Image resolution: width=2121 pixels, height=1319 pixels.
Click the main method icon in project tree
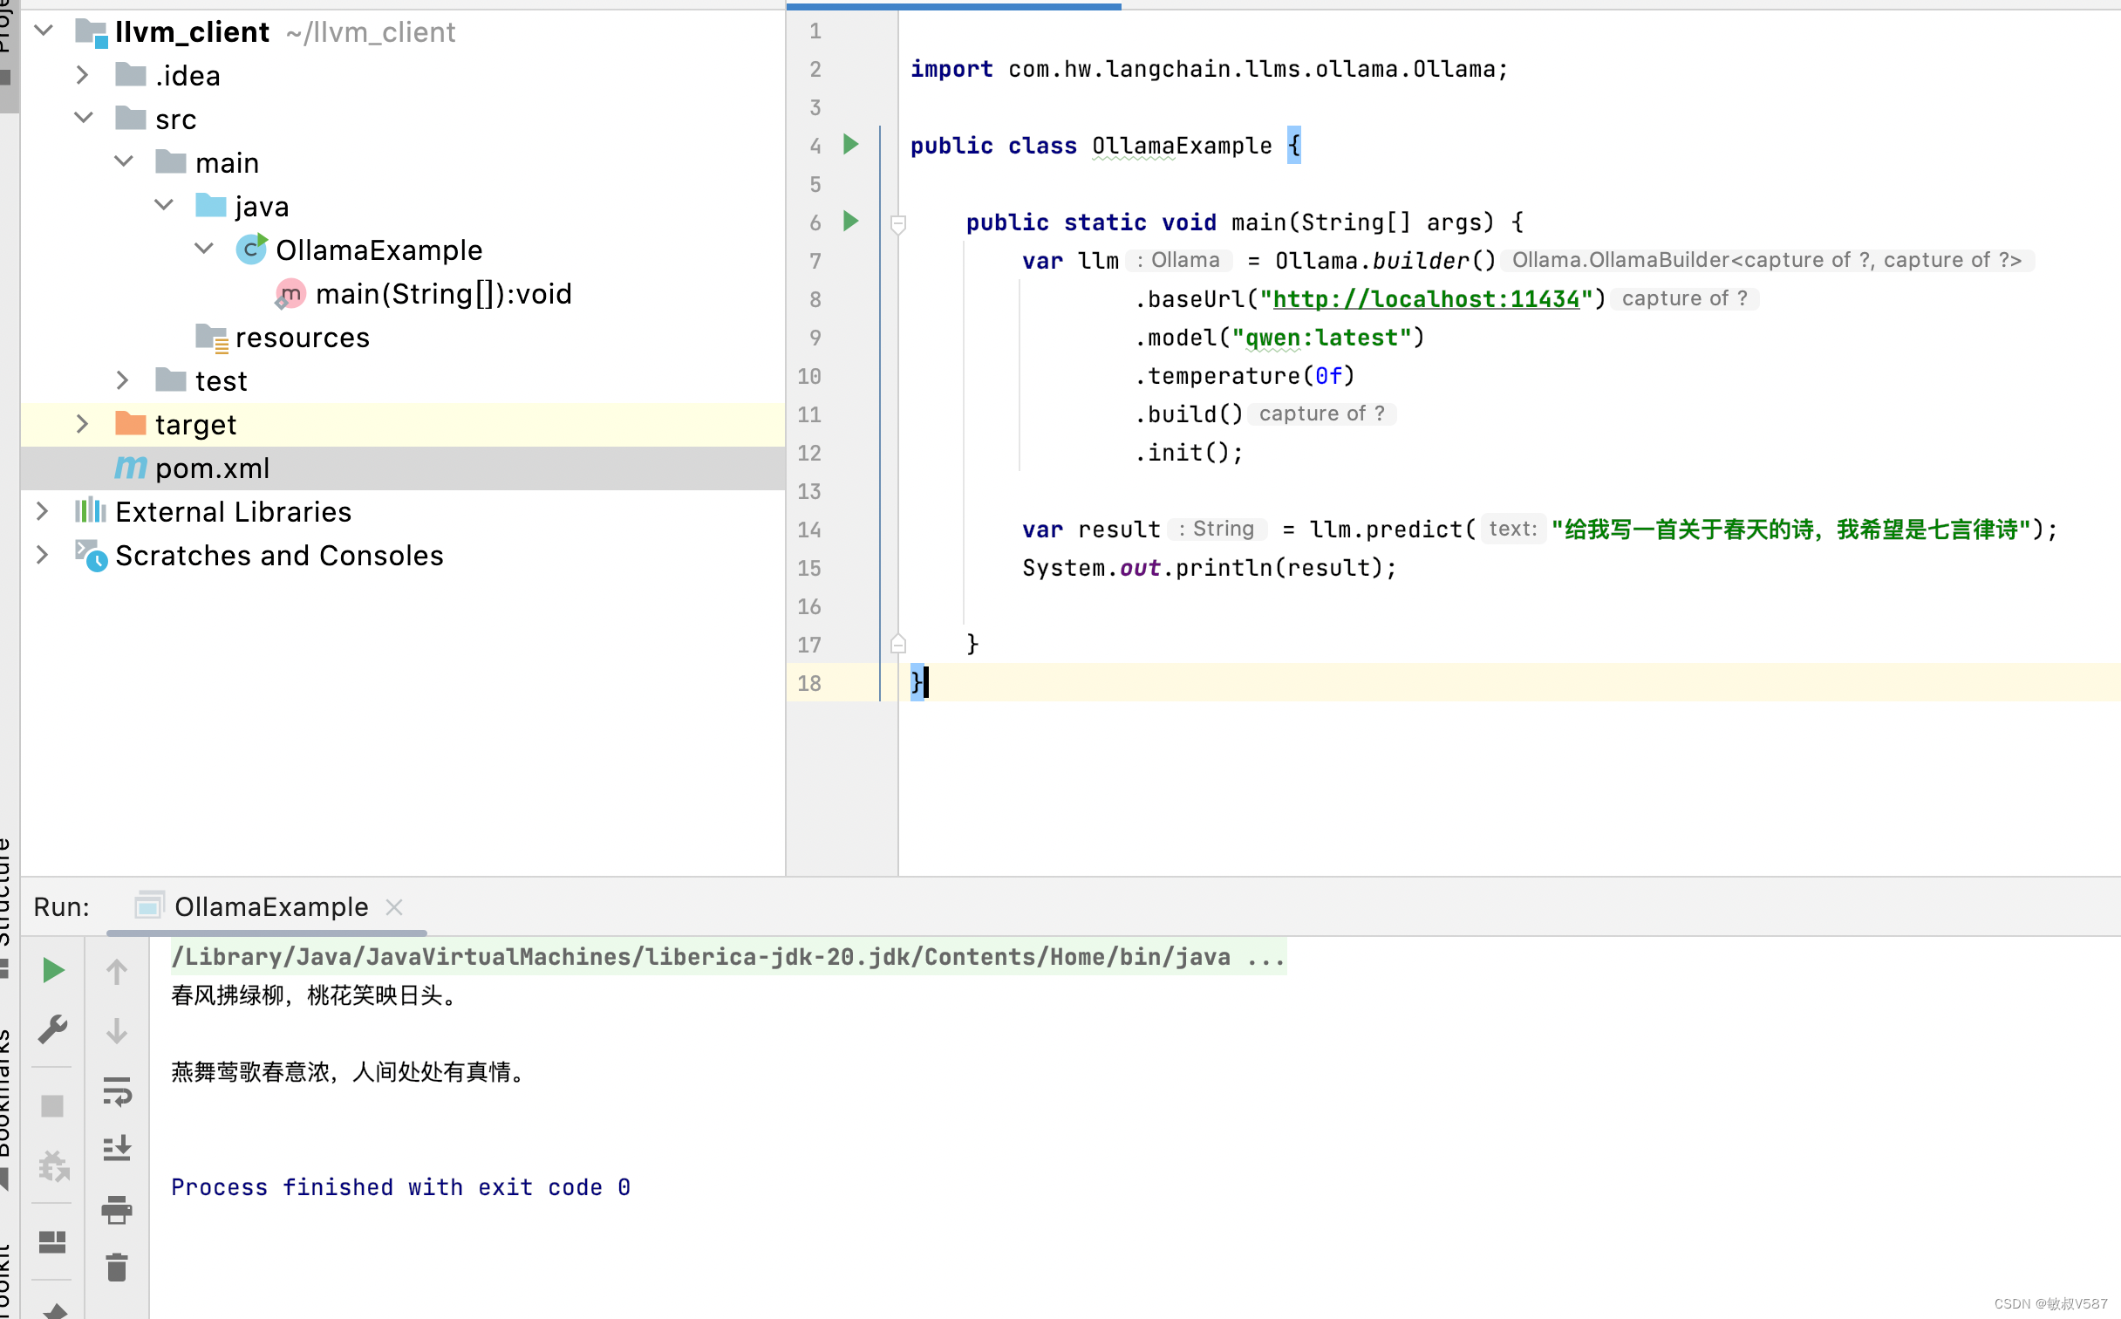(x=290, y=294)
